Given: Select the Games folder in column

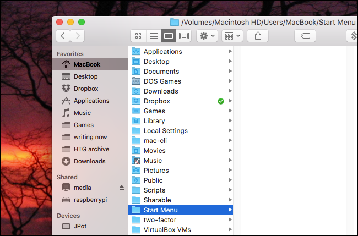Looking at the screenshot, I should click(x=181, y=111).
